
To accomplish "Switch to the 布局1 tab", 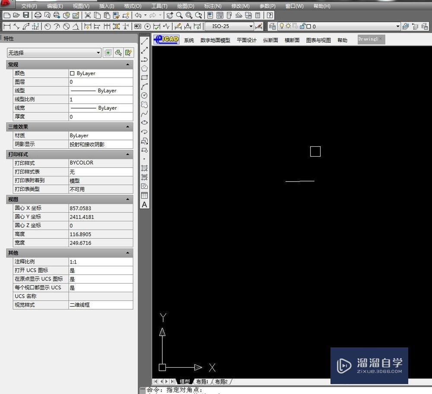I will pyautogui.click(x=202, y=381).
